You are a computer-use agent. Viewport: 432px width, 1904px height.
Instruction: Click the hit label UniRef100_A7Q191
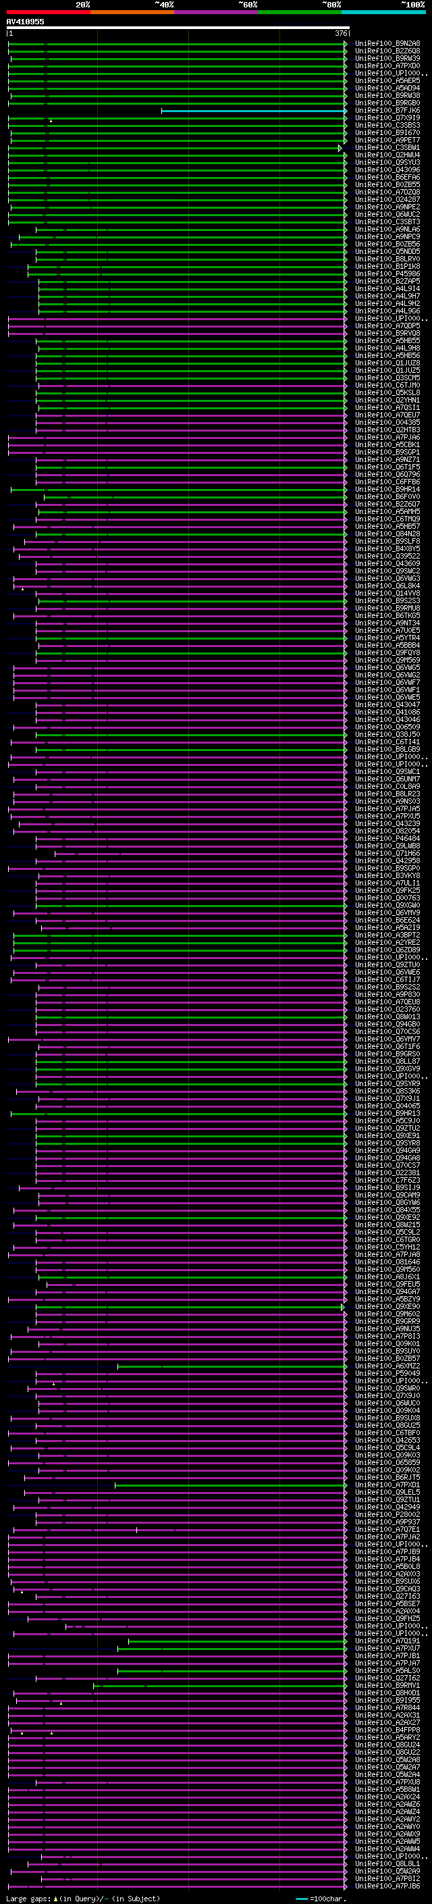click(x=387, y=1641)
